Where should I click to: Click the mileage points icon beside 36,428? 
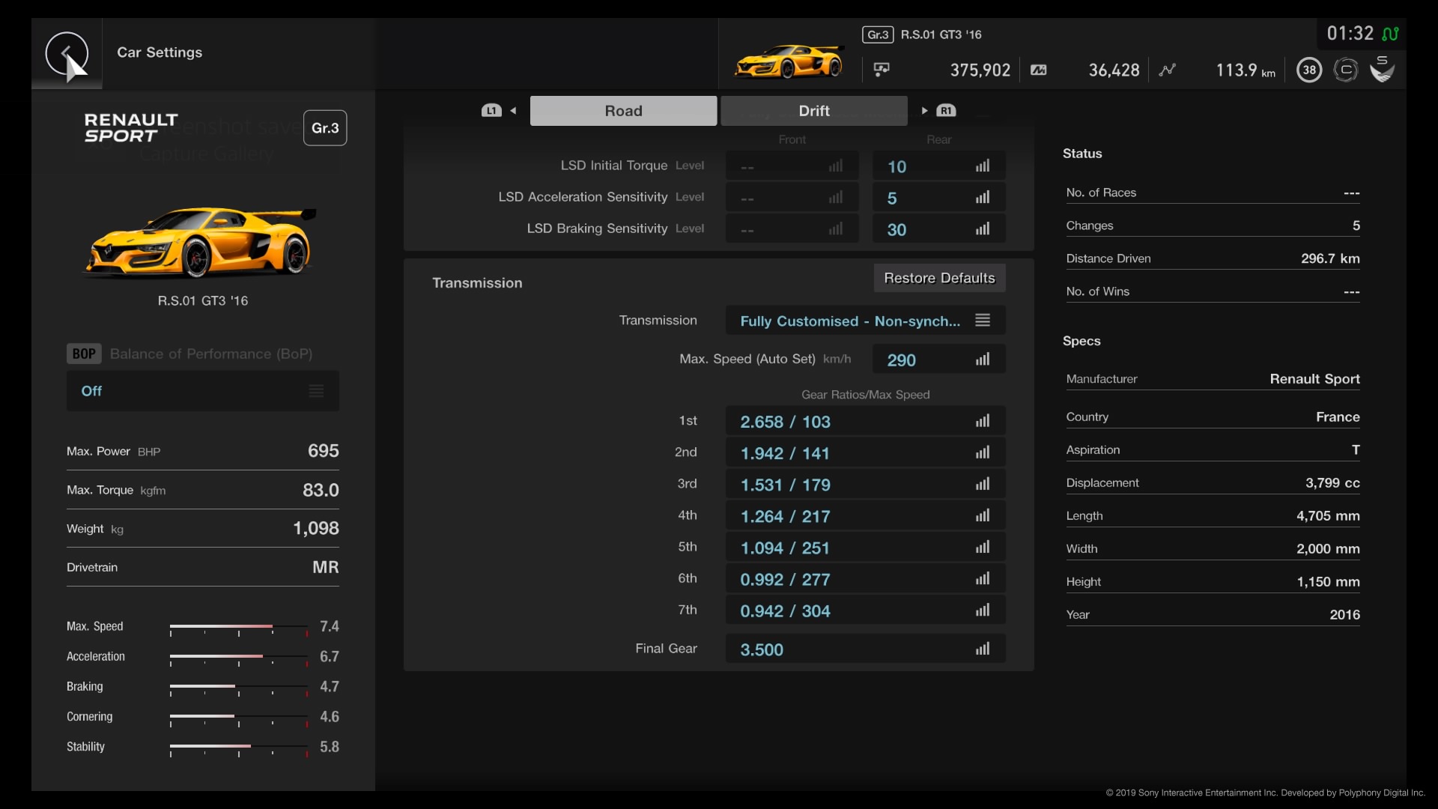[x=1039, y=70]
